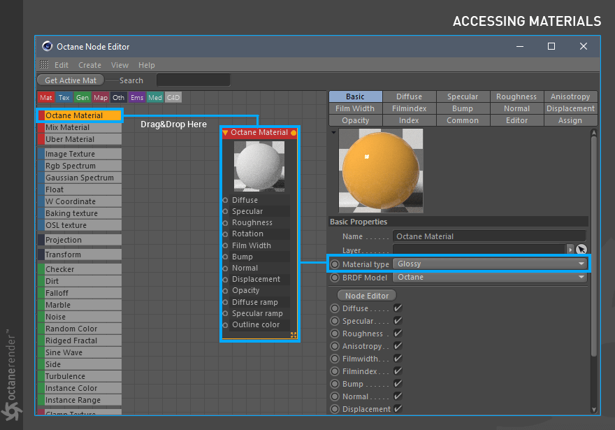Click the small arrow button beside Layer field
The width and height of the screenshot is (615, 430).
pos(570,249)
